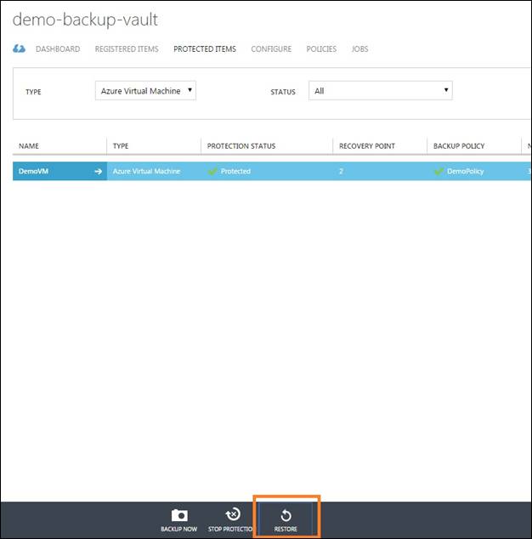Click the TYPE filter label

coord(33,92)
